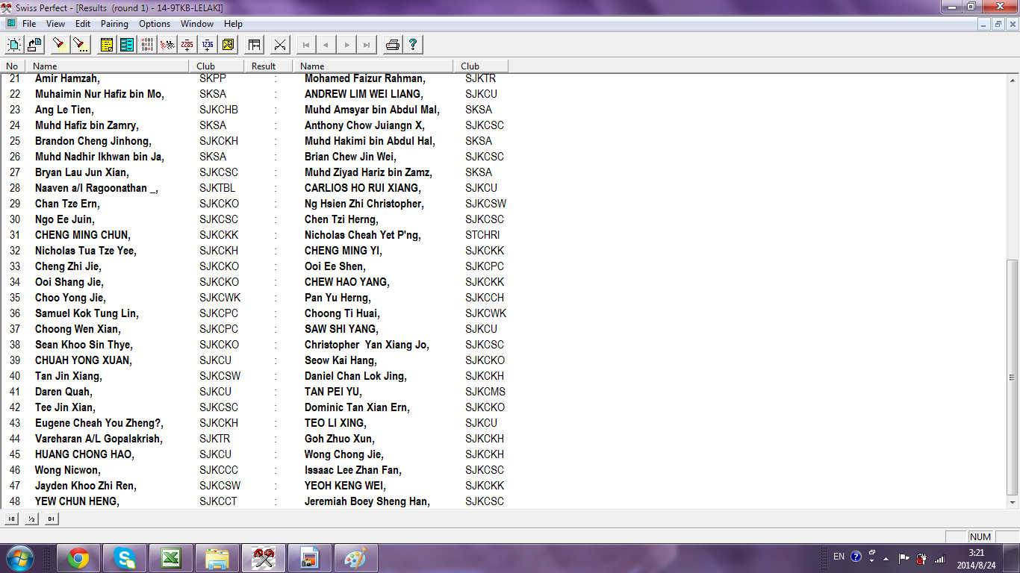Click the draw ½ result button
The height and width of the screenshot is (573, 1020).
(32, 519)
